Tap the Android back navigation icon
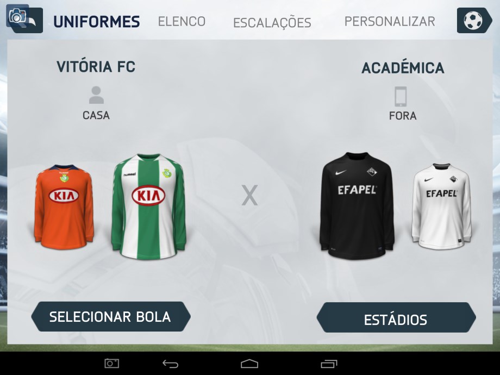Screen dimensions: 500x375 coord(170,364)
